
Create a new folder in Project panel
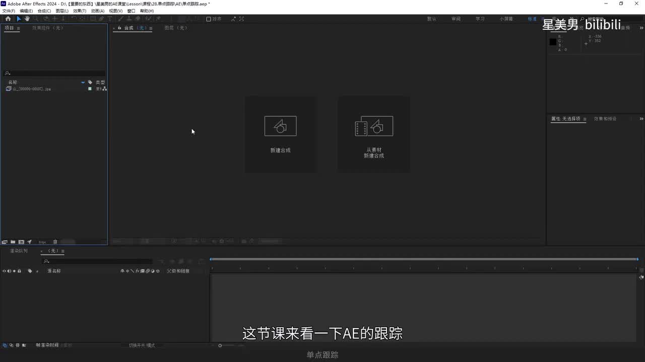[13, 242]
